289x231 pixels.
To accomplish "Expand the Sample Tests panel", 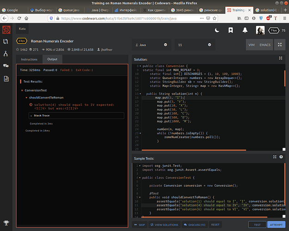I will (275, 157).
